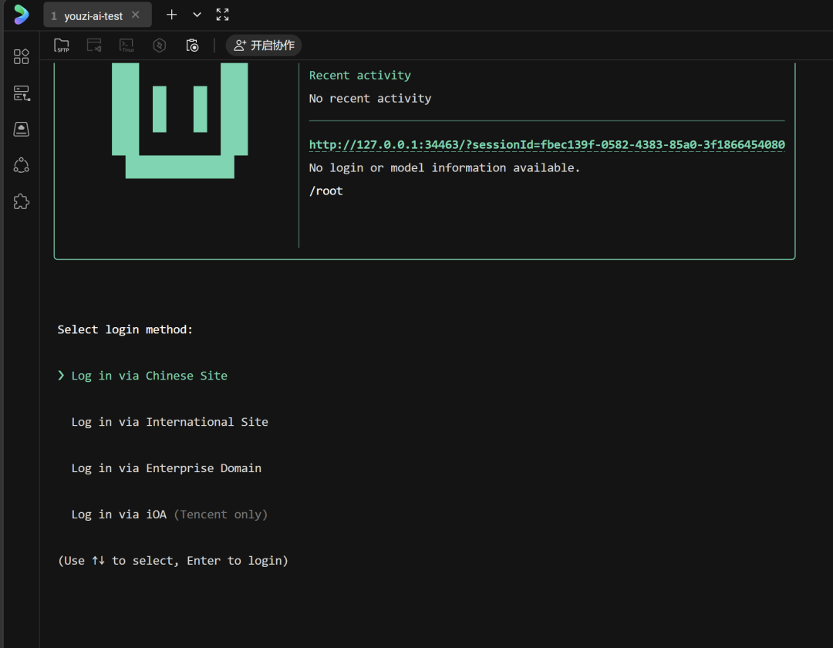Click the colorful app logo icon
Viewport: 833px width, 648px height.
coord(22,15)
